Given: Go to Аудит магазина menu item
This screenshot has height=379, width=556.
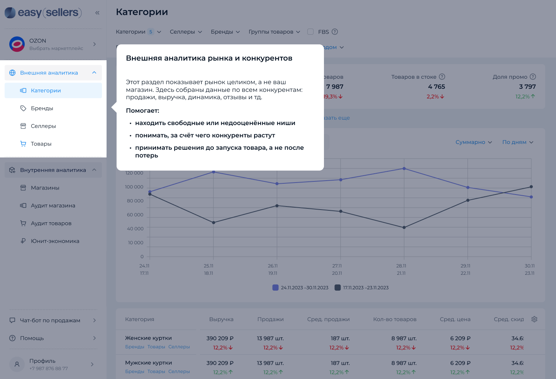Looking at the screenshot, I should tap(53, 205).
